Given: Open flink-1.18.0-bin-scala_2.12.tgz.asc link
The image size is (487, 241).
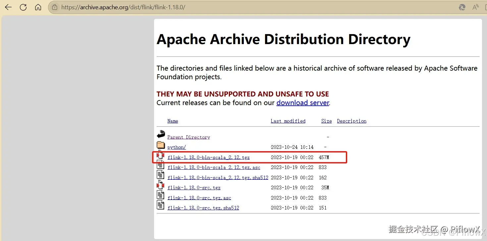Looking at the screenshot, I should pos(214,167).
